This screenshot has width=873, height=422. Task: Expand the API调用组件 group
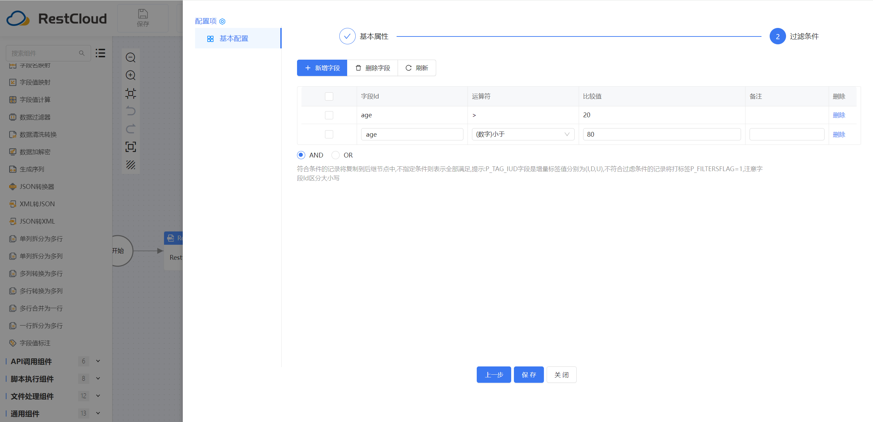(x=98, y=361)
